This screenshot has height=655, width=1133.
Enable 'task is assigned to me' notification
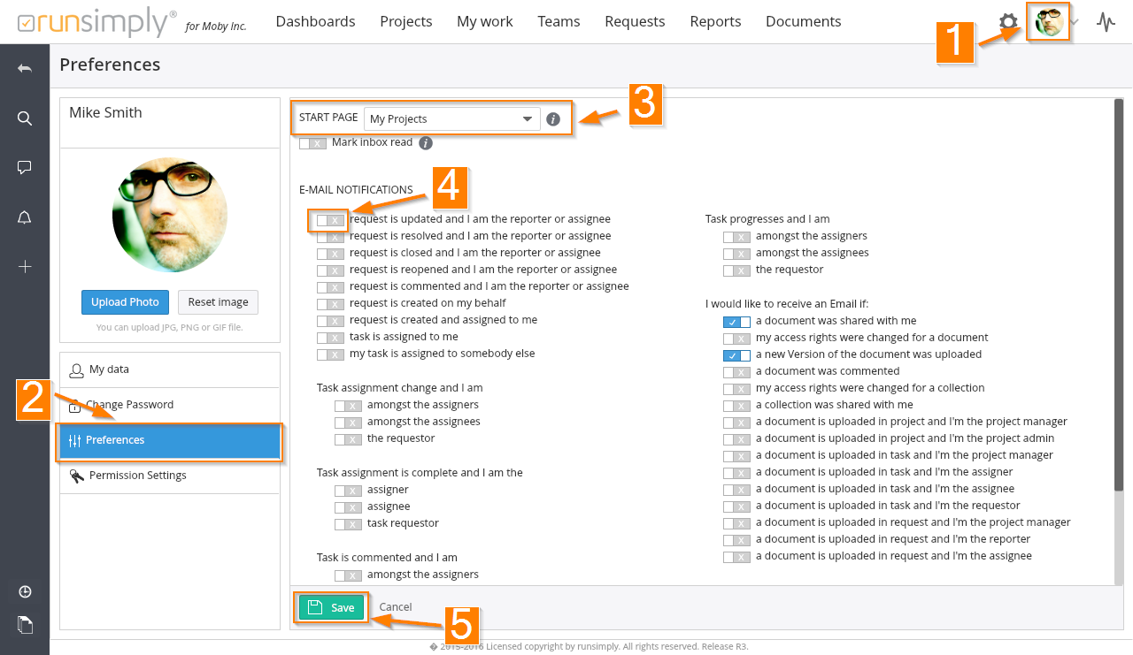coord(330,338)
